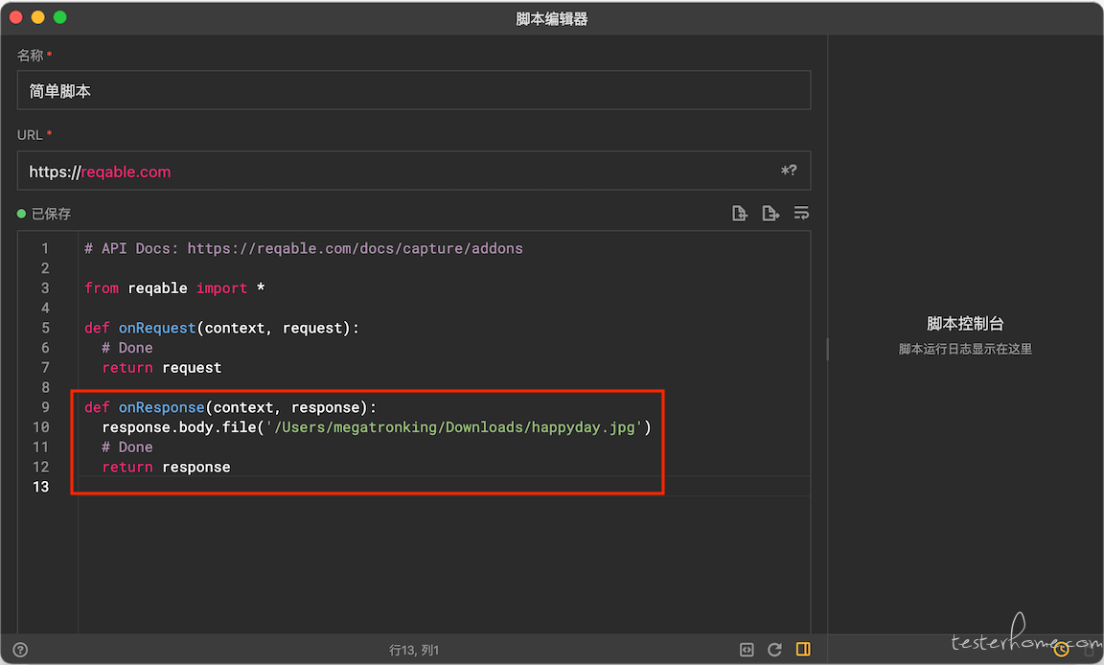Viewport: 1104px width, 665px height.
Task: Minimize the window with the yellow button
Action: click(38, 17)
